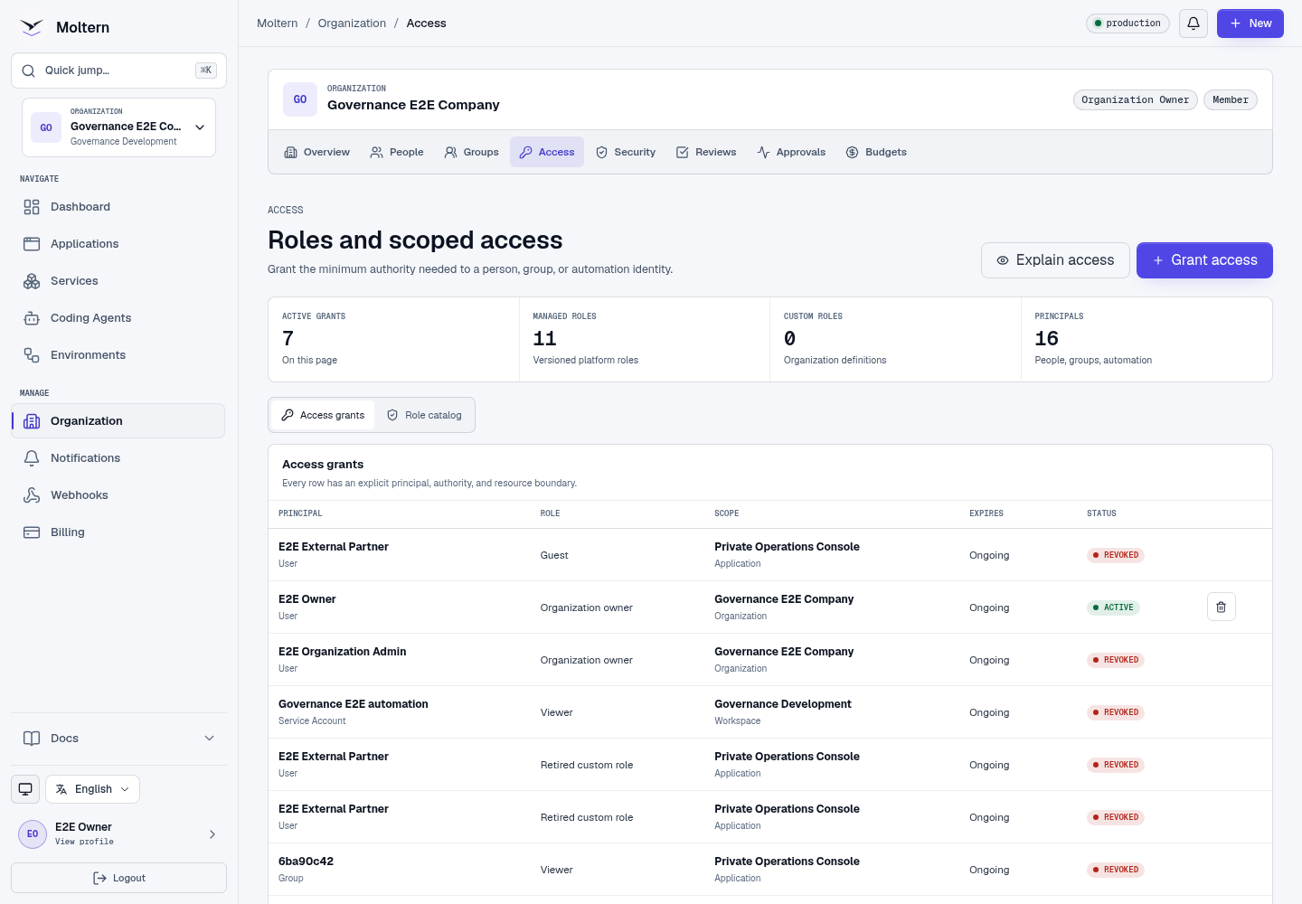Image resolution: width=1302 pixels, height=904 pixels.
Task: Click Moltern in the breadcrumb
Action: 277,24
